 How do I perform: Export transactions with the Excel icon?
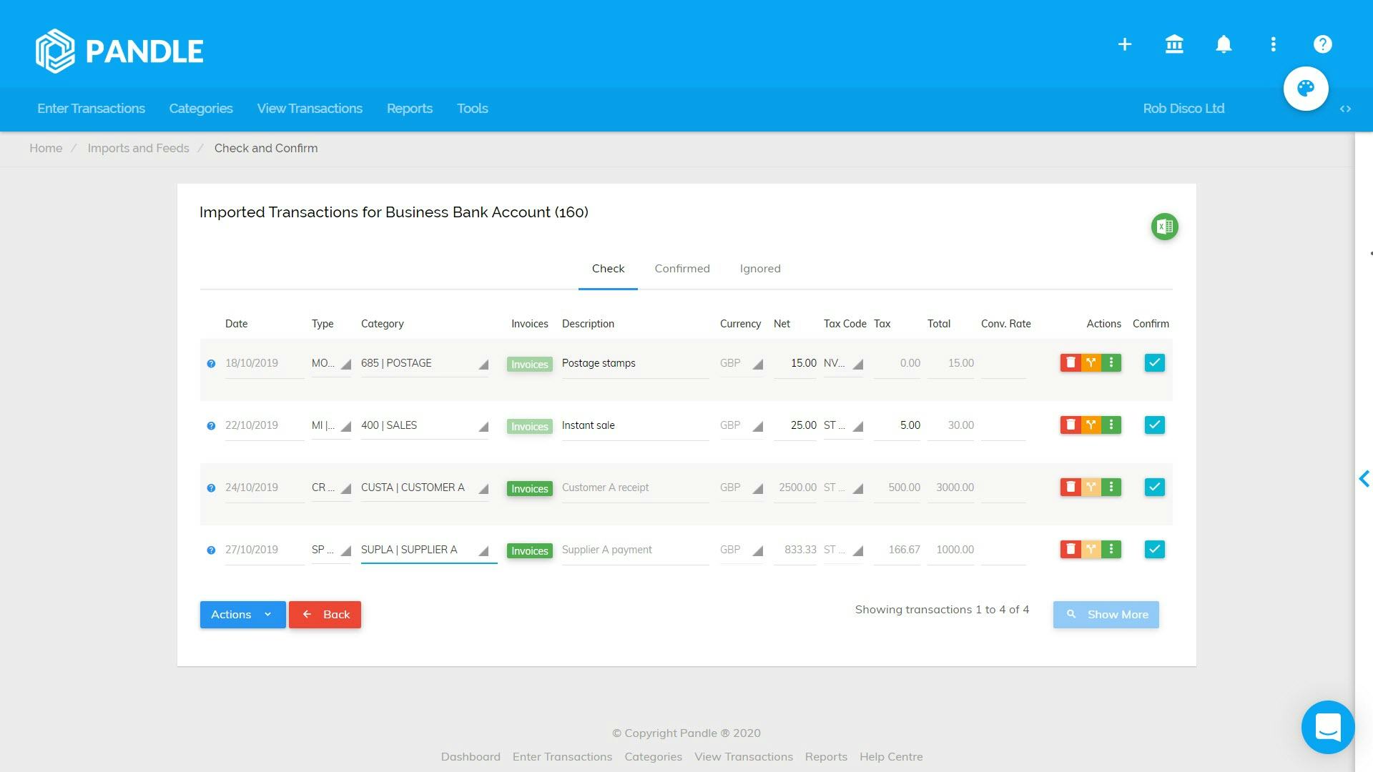(x=1164, y=227)
